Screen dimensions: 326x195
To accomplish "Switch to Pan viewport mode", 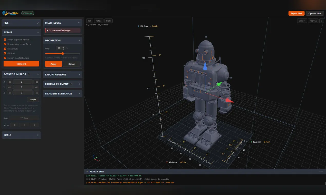I will (x=90, y=21).
